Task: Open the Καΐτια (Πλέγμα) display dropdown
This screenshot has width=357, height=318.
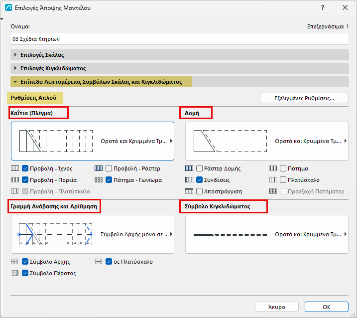Action: coord(93,141)
